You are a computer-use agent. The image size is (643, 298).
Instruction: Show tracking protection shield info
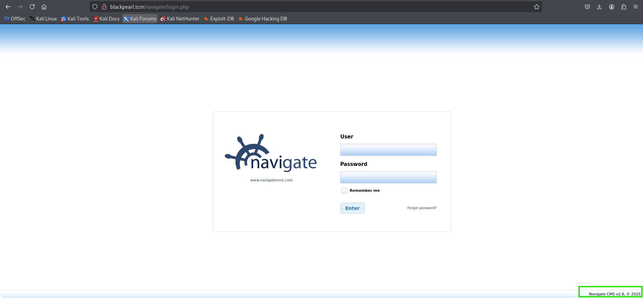(95, 7)
